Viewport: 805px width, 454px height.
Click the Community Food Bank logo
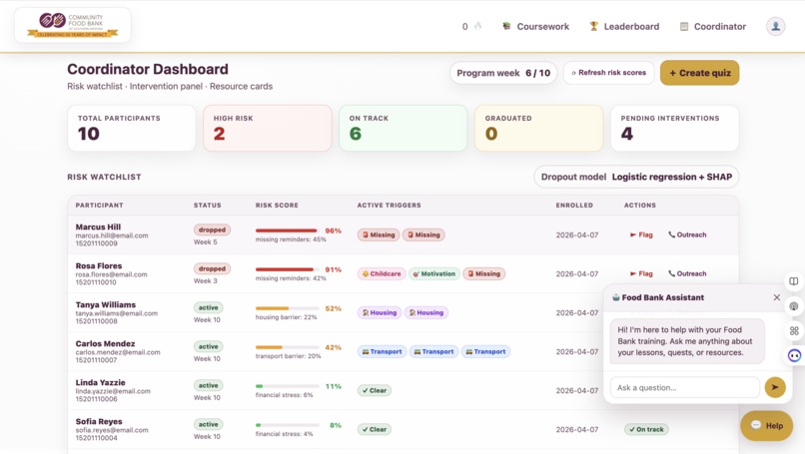pyautogui.click(x=72, y=25)
